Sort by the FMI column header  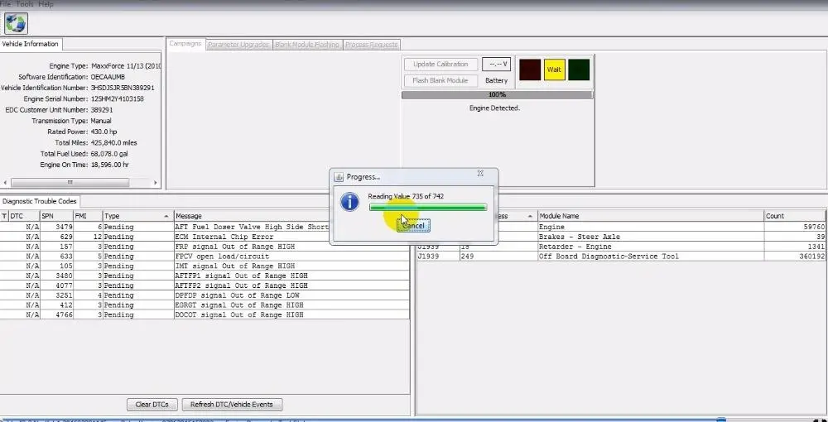pos(88,216)
